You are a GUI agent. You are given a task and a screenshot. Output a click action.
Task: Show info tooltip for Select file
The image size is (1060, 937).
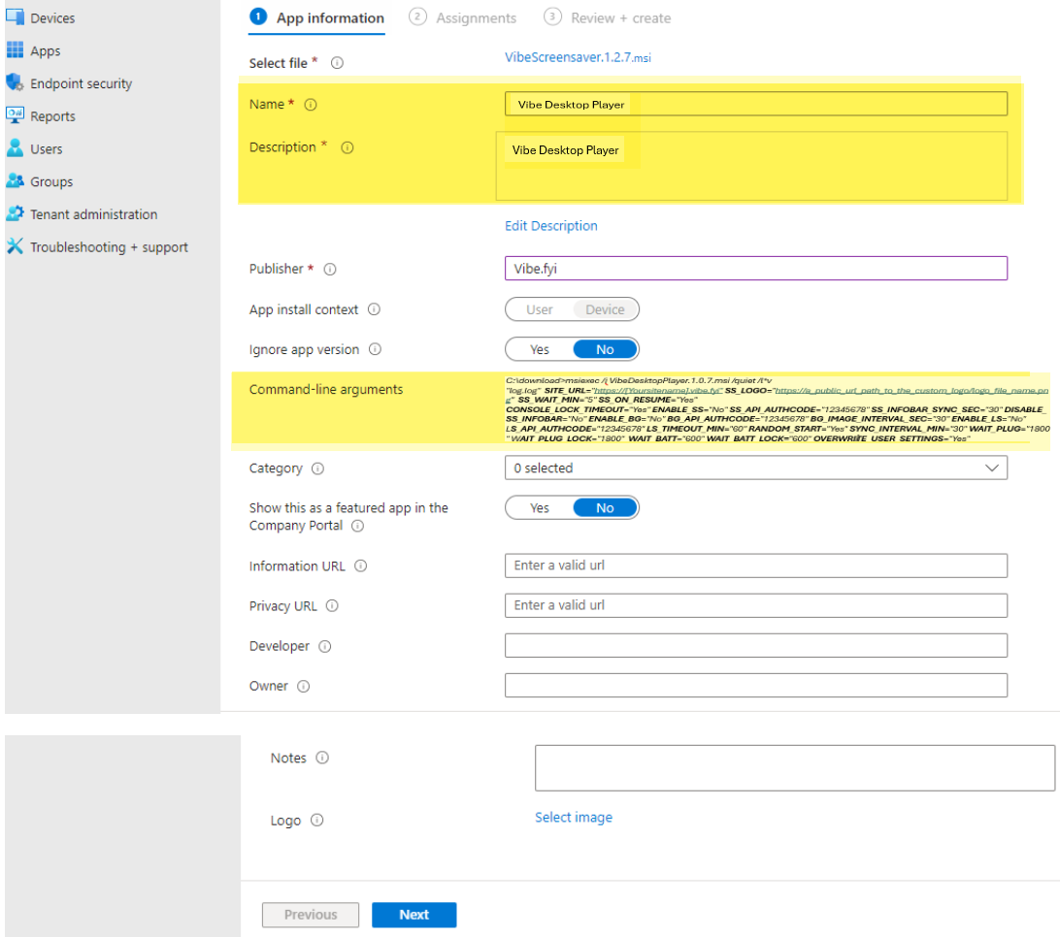[337, 63]
